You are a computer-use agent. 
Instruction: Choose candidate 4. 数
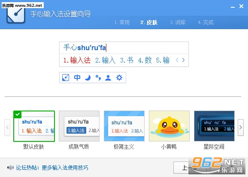coord(145,60)
